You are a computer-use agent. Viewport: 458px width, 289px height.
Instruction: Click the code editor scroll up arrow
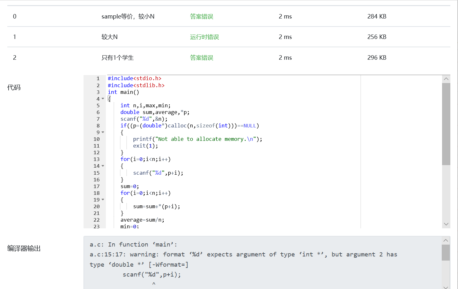[446, 79]
